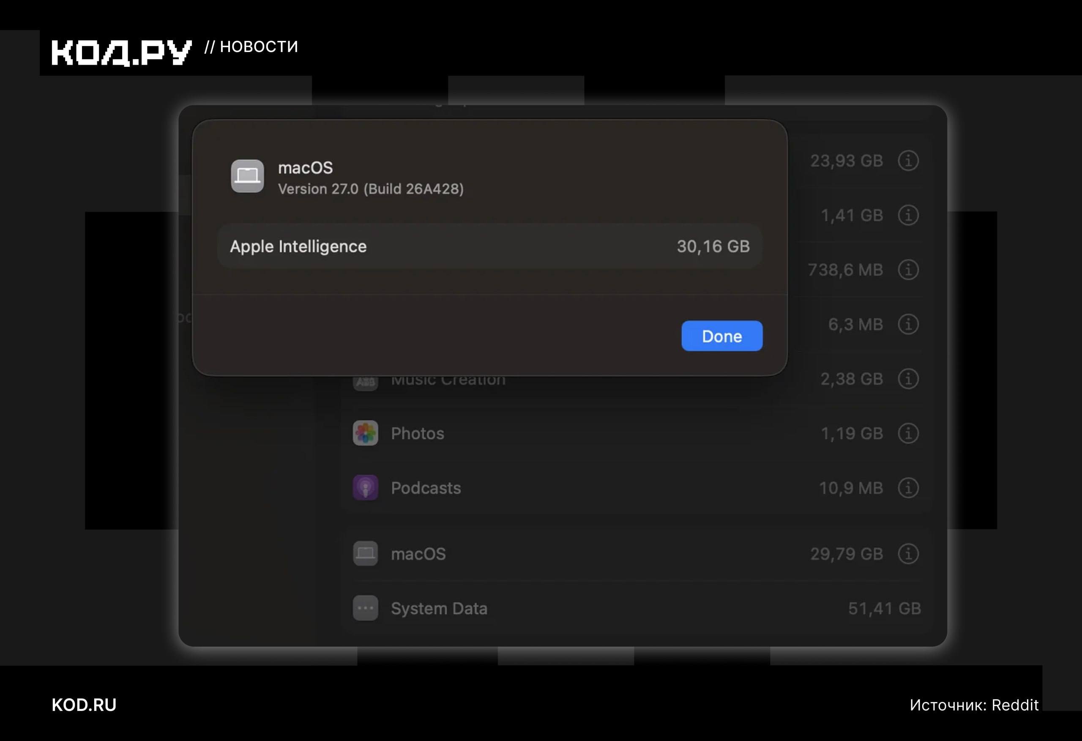Click the НОВОСТИ section label
This screenshot has width=1082, height=741.
pos(259,46)
